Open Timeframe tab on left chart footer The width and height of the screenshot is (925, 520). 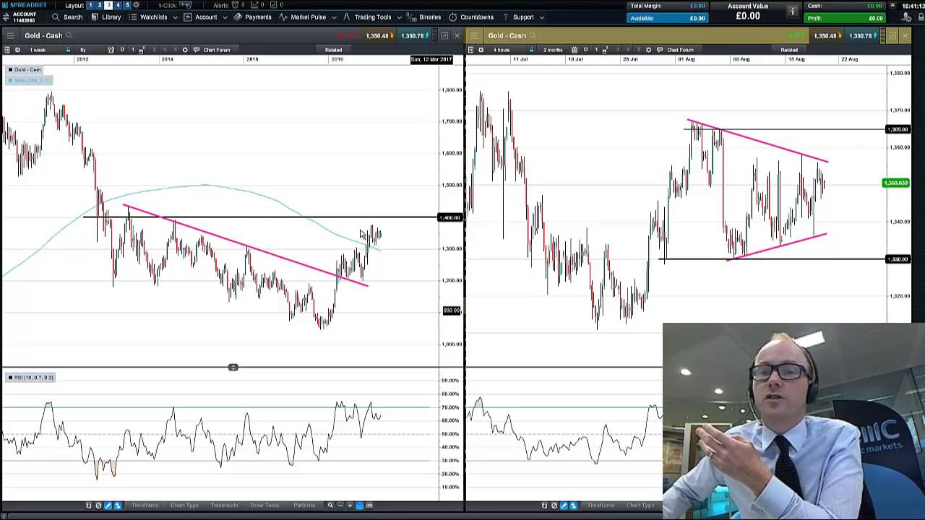pyautogui.click(x=145, y=506)
